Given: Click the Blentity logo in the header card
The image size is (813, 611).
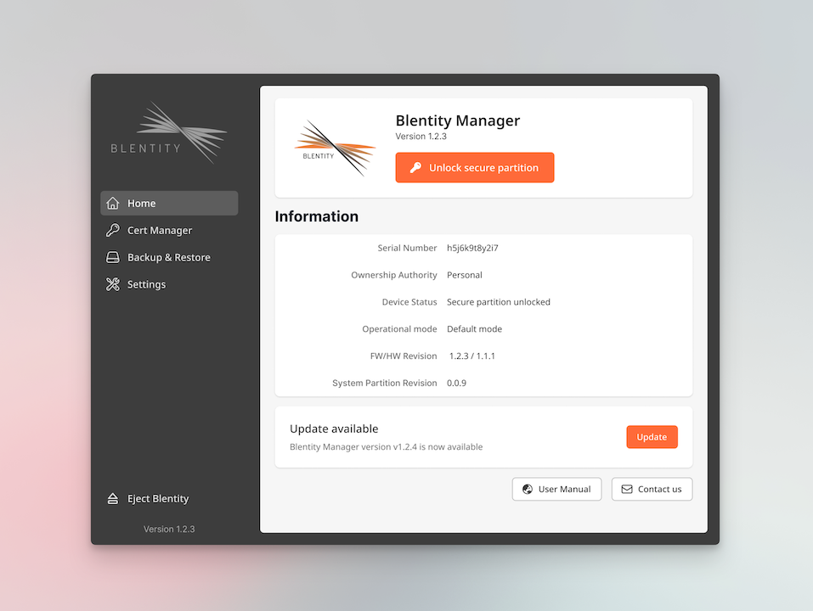Looking at the screenshot, I should coord(335,146).
